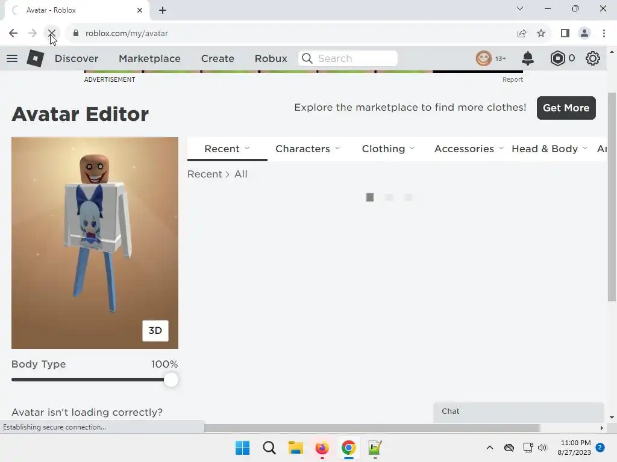Screen dimensions: 617x462
Task: Go to the Marketplace page
Action: point(149,58)
